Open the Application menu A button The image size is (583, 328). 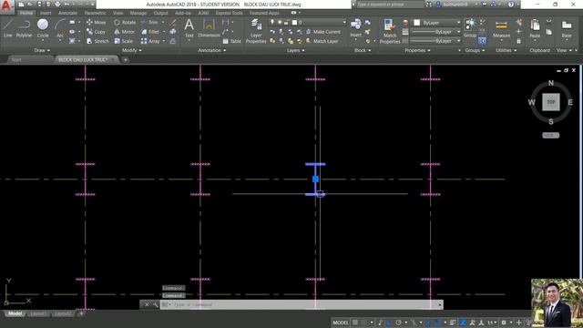[x=7, y=6]
